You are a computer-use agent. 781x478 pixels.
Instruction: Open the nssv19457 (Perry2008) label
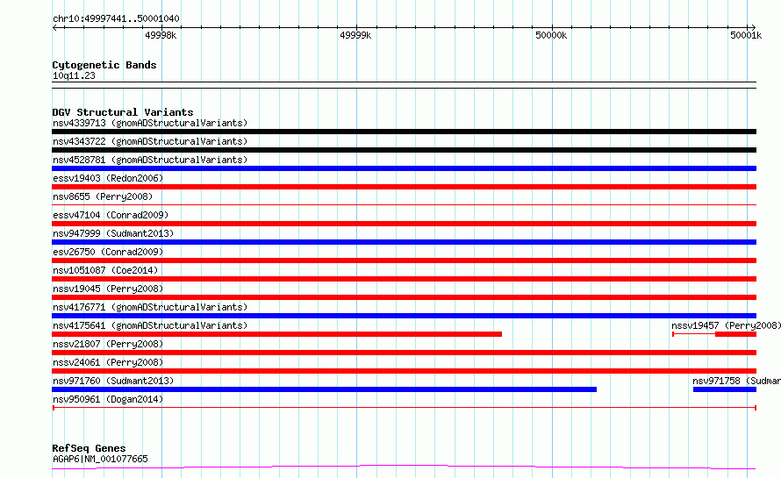tap(726, 325)
